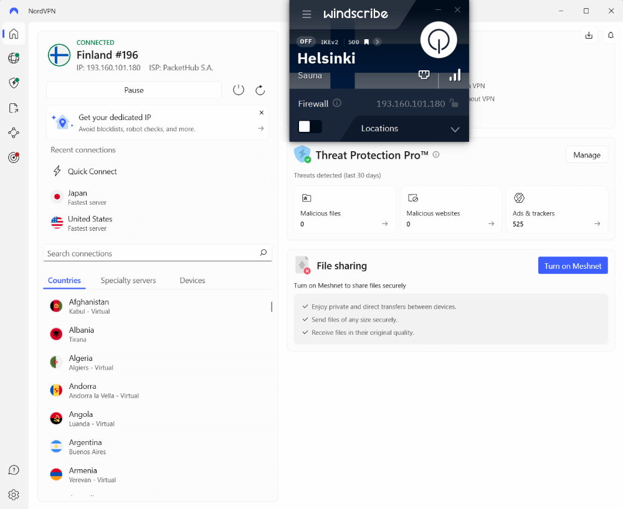Select Armenia from the country list
The image size is (623, 509).
(158, 475)
